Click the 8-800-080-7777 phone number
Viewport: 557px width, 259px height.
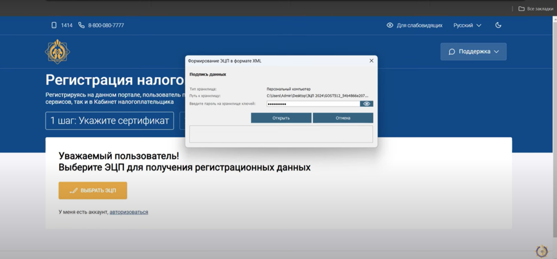(106, 26)
